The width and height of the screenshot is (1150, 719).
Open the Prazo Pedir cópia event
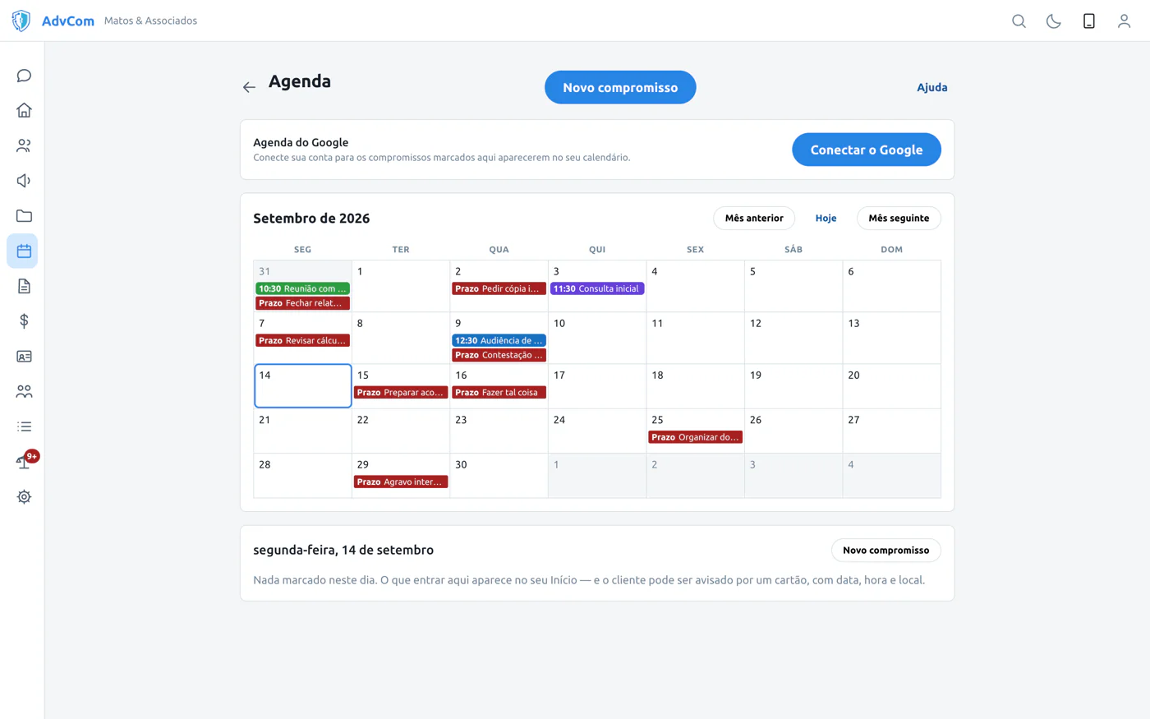[499, 288]
